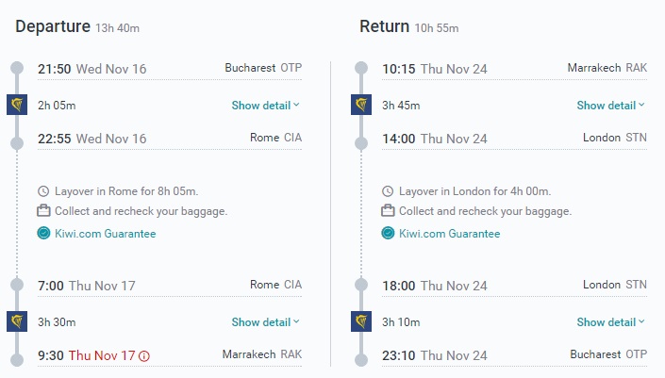Click the Return heading
665x378 pixels.
click(x=384, y=26)
